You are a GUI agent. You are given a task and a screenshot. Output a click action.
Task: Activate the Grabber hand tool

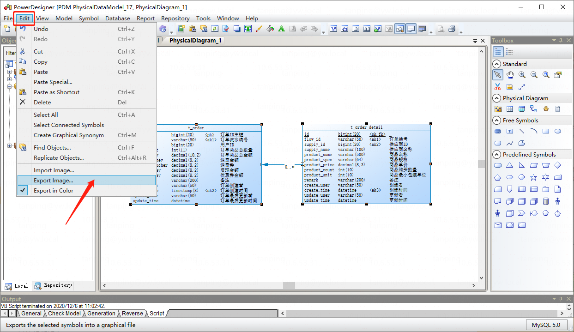pos(510,74)
